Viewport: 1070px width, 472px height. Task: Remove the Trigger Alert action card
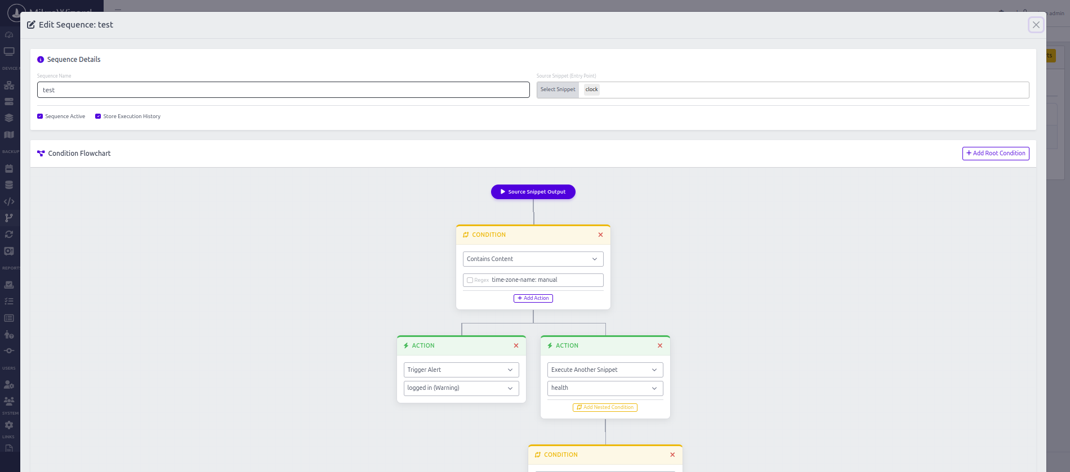click(516, 346)
